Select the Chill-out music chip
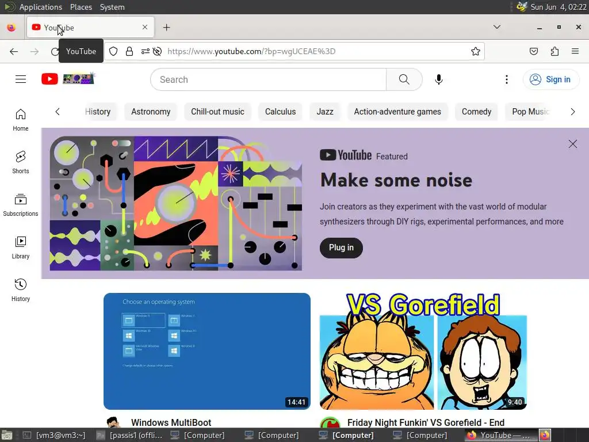The height and width of the screenshot is (442, 589). (217, 112)
